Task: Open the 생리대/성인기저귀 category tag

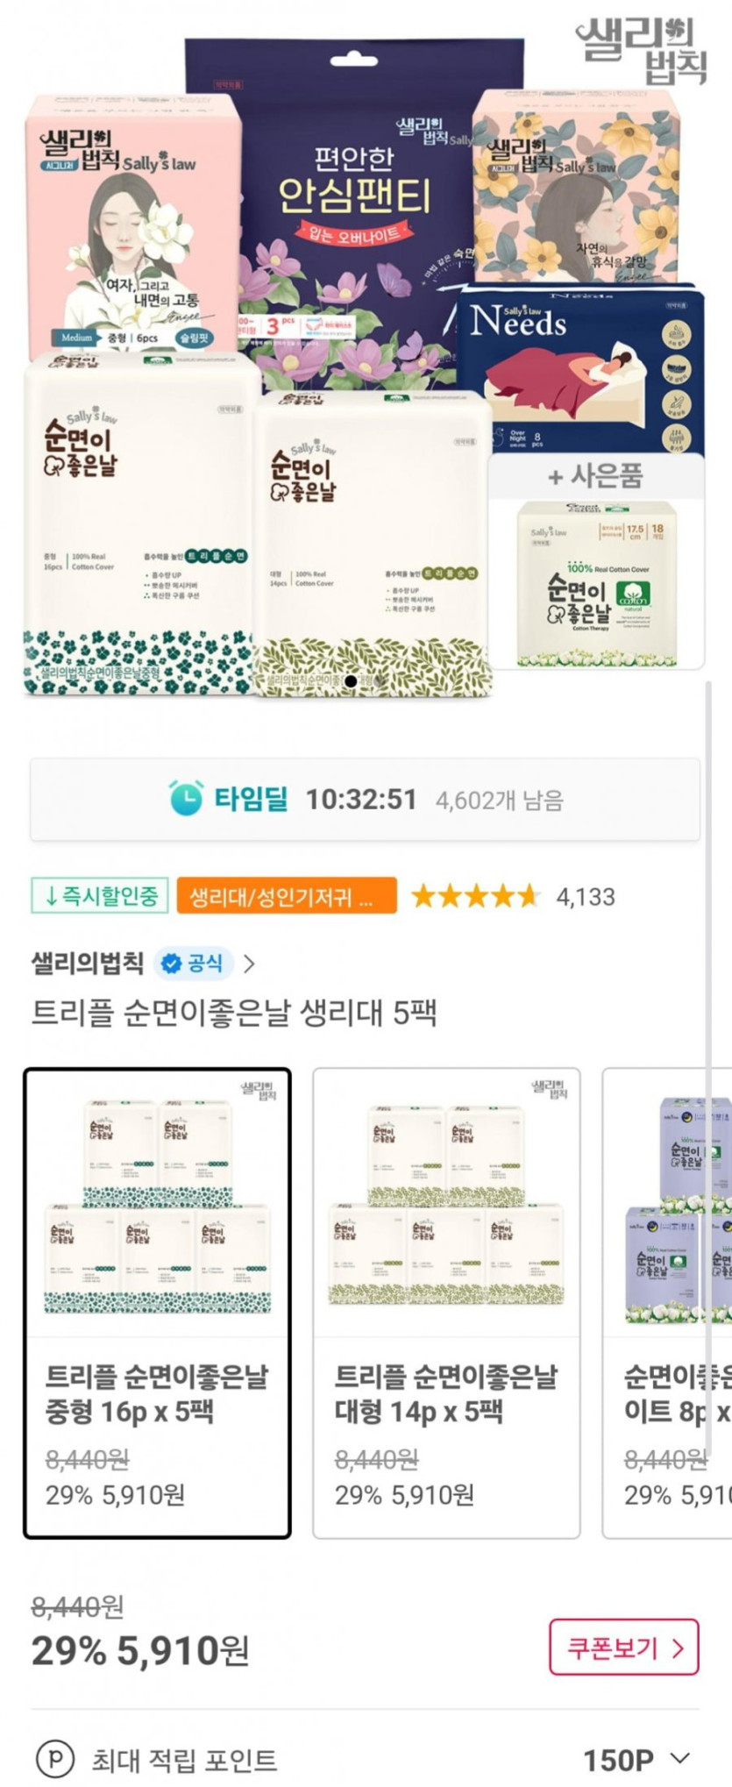Action: pos(287,895)
